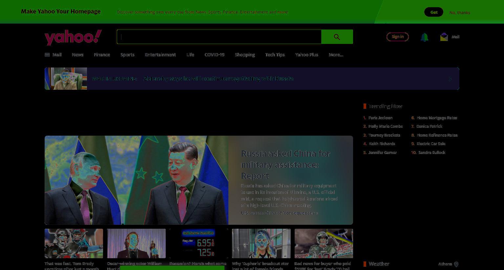Go to Yahoo Plus
The height and width of the screenshot is (270, 504).
[x=307, y=55]
